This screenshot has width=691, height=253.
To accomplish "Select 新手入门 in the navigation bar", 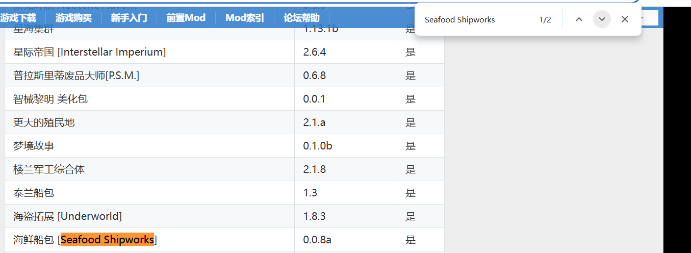I will click(x=129, y=18).
